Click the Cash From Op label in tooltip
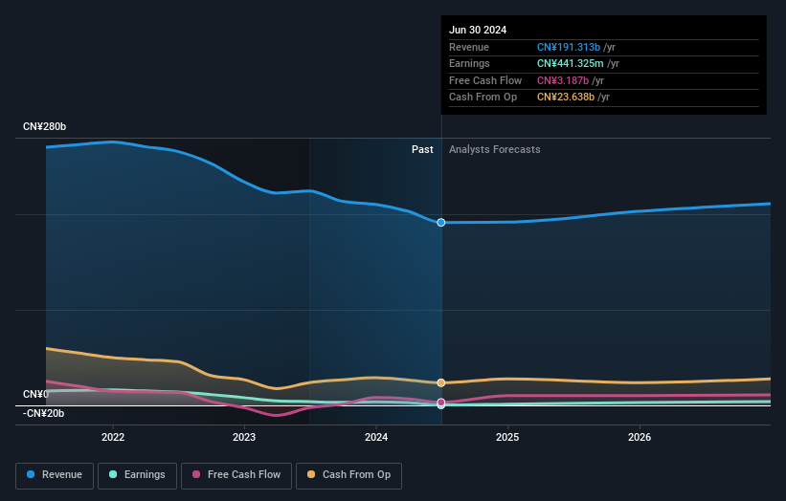This screenshot has width=786, height=501. click(483, 98)
